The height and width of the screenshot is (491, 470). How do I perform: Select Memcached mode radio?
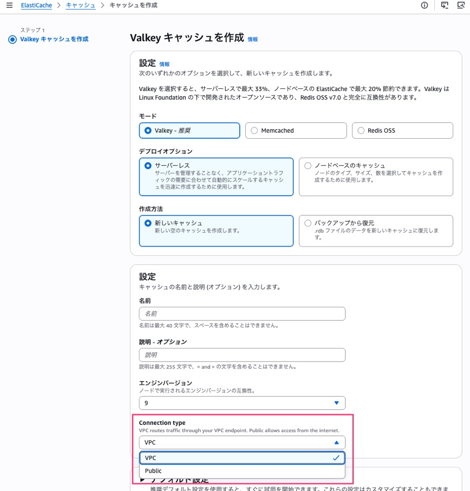[x=296, y=131]
